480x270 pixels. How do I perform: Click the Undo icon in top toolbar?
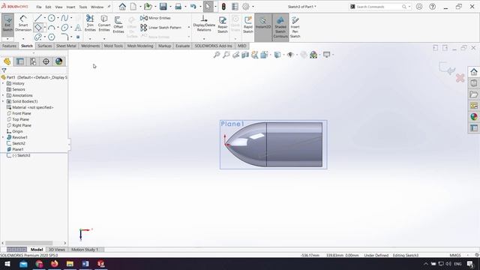click(x=193, y=7)
